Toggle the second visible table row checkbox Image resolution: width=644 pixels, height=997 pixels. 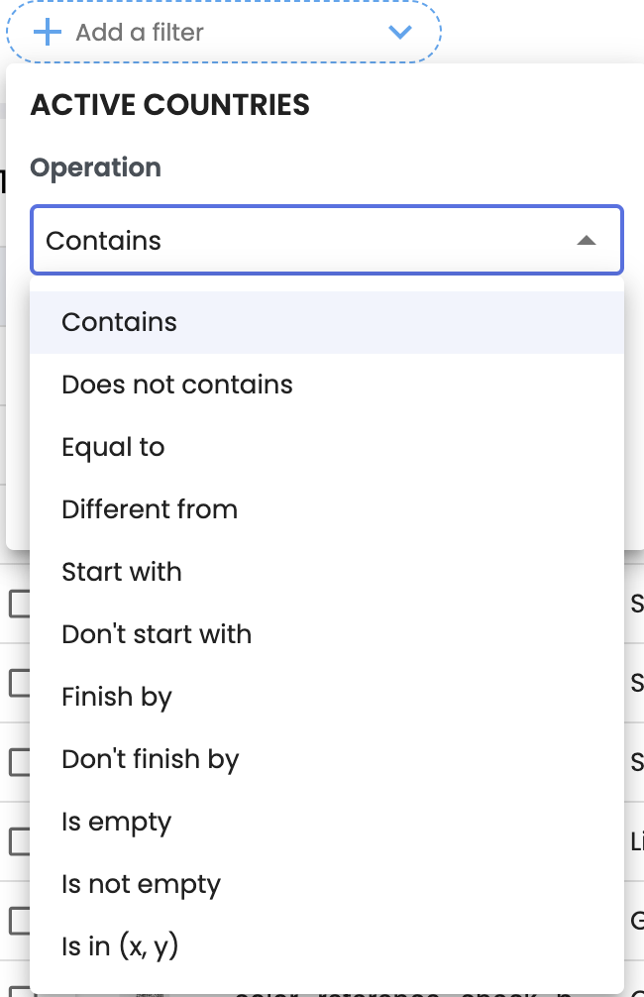(x=19, y=683)
